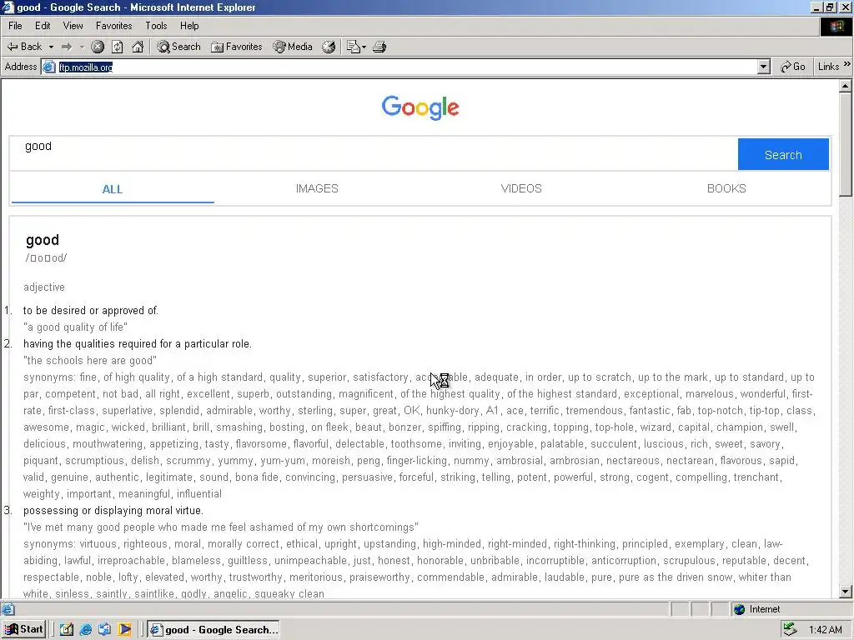Click 'possessing or displaying moral virtue.' definition

[113, 511]
